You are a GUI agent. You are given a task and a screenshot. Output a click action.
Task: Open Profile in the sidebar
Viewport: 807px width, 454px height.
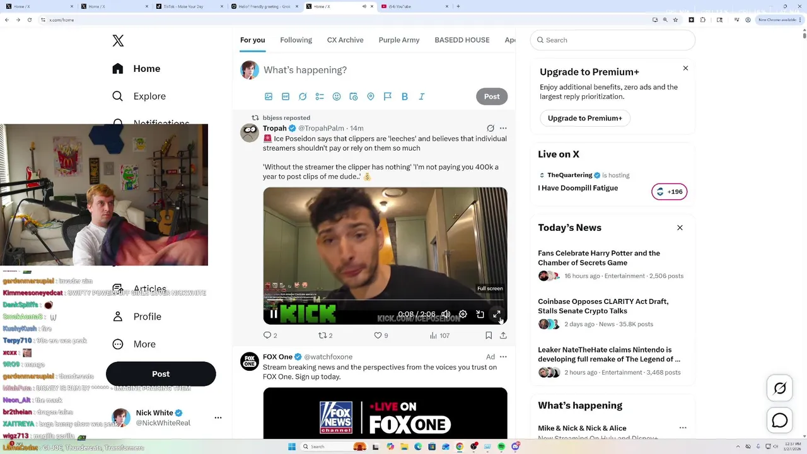pyautogui.click(x=137, y=317)
